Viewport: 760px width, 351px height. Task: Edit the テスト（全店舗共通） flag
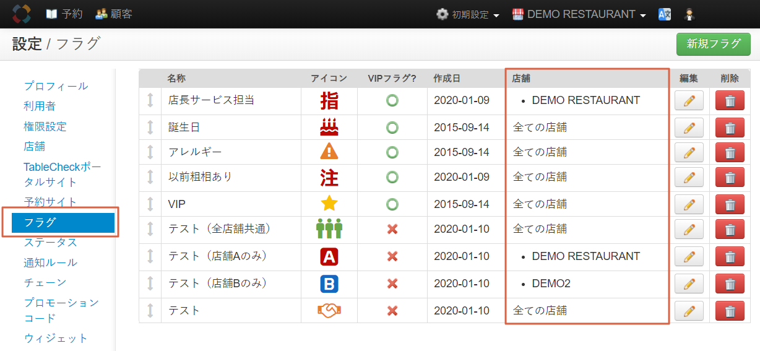(689, 229)
